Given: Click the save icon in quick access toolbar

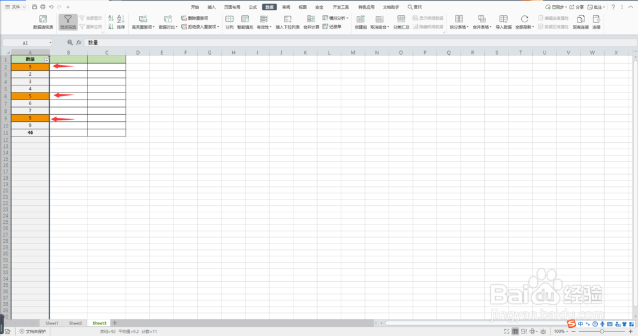Looking at the screenshot, I should pos(34,7).
